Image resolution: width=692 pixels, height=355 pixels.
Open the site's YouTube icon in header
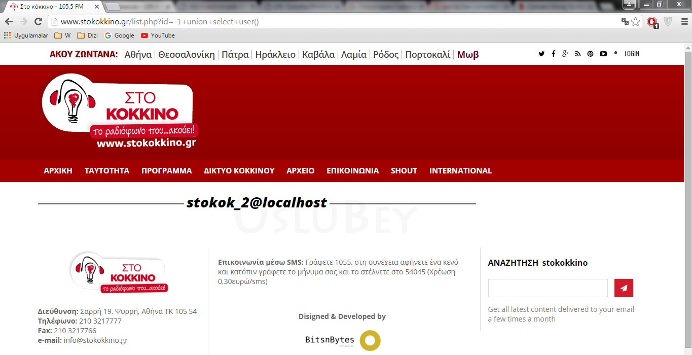(603, 54)
